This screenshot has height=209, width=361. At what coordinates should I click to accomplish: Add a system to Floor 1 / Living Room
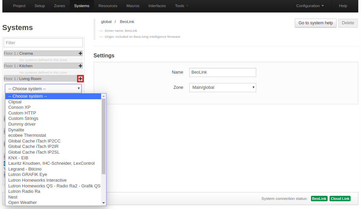click(80, 79)
